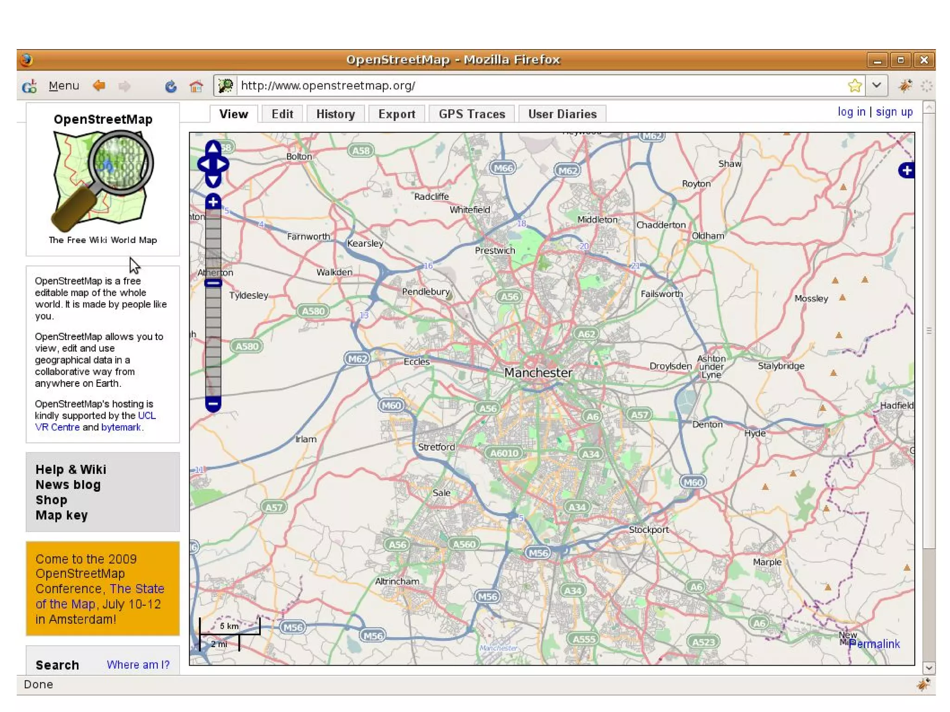The image size is (950, 712).
Task: Click the throbber activity indicator icon
Action: (x=926, y=86)
